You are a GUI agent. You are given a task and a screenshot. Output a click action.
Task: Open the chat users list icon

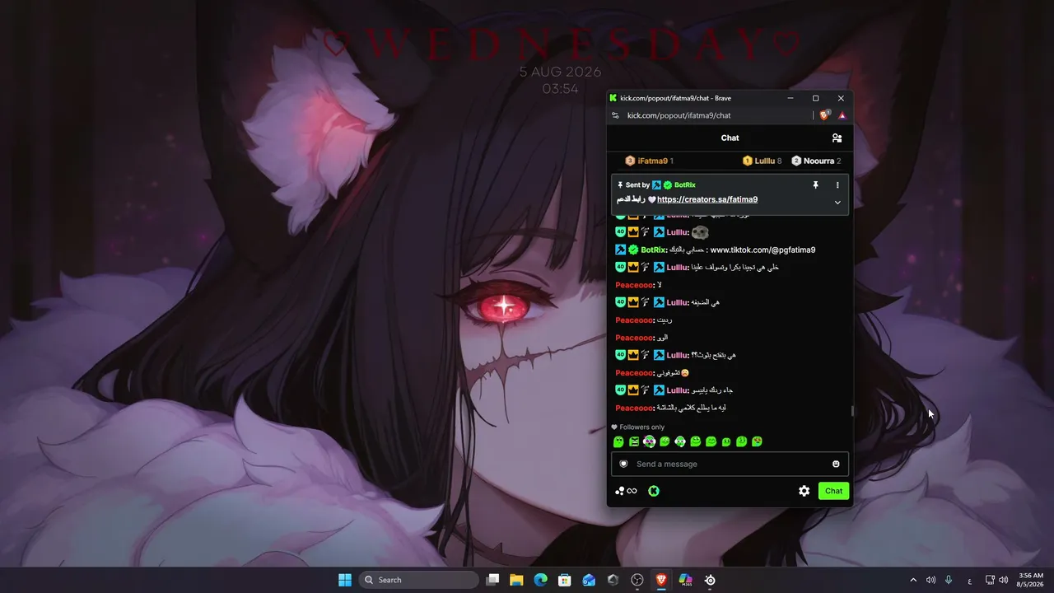[x=837, y=138]
